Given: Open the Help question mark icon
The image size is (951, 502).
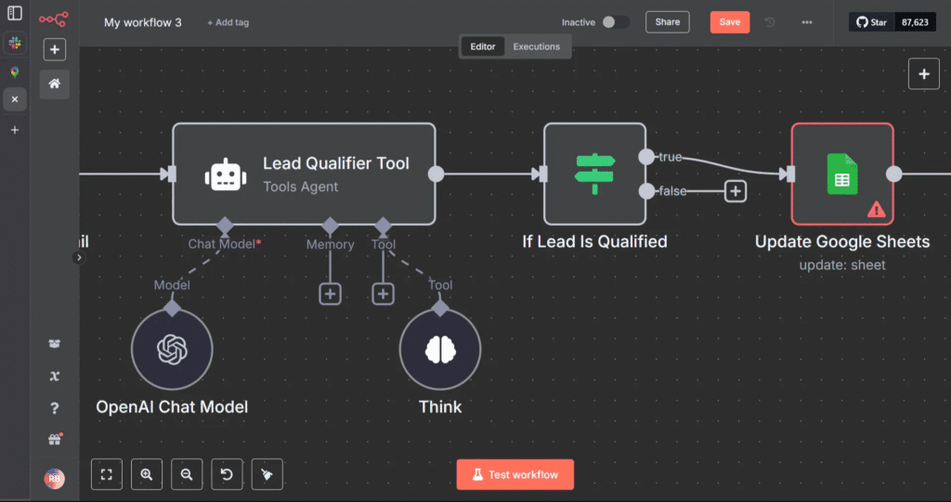Looking at the screenshot, I should point(54,408).
